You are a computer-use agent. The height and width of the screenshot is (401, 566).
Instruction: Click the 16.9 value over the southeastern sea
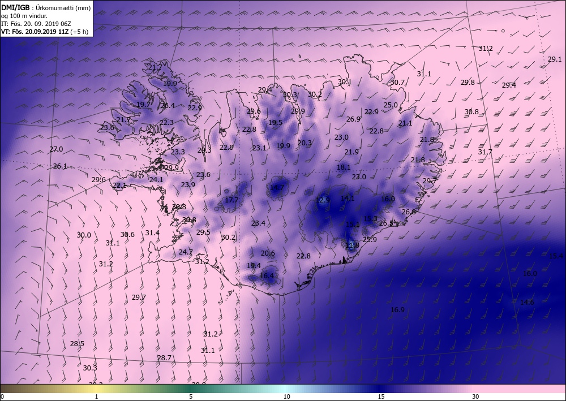[x=397, y=310]
